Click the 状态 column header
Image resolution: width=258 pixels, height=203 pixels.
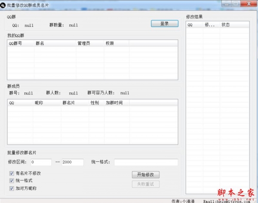234,25
